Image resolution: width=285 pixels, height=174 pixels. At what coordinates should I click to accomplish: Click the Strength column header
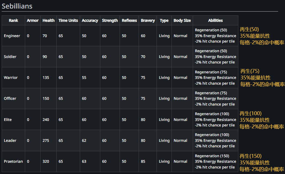coord(110,20)
